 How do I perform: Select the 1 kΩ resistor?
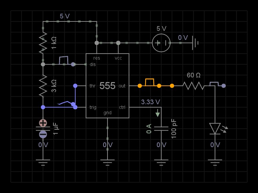pos(43,43)
